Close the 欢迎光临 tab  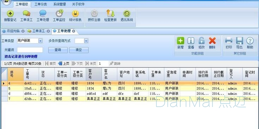click(23, 31)
